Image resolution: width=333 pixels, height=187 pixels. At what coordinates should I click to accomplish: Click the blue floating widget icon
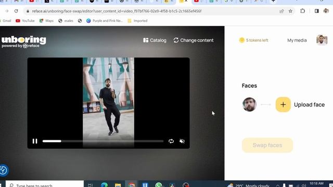tap(4, 170)
